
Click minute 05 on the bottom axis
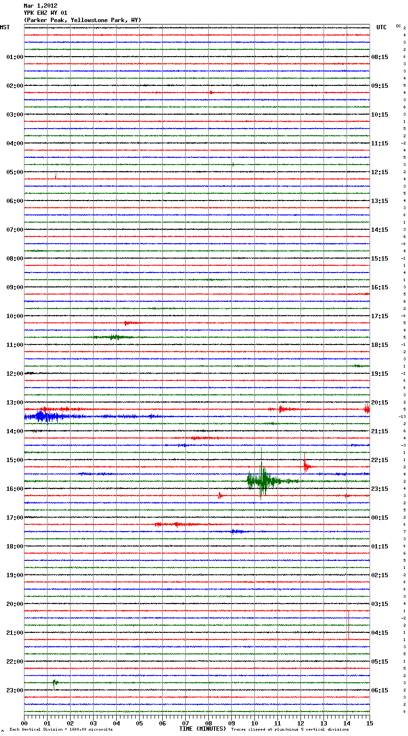139,723
